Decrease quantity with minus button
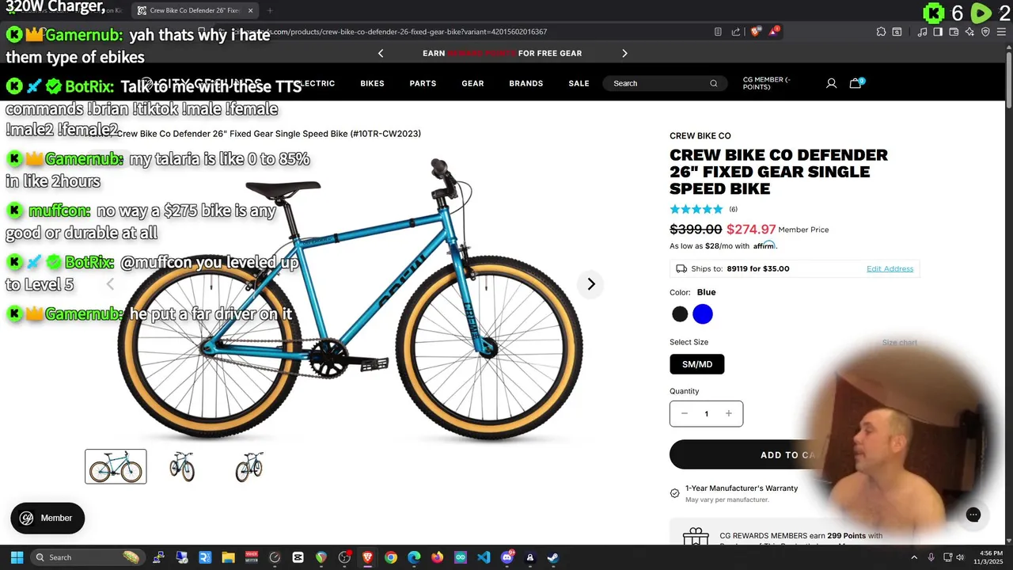Screen dimensions: 1013x570 (685, 413)
